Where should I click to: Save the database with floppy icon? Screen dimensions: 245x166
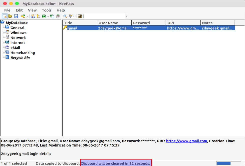click(x=16, y=16)
